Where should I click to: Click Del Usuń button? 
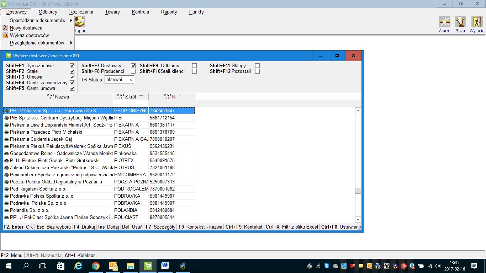[x=132, y=227]
